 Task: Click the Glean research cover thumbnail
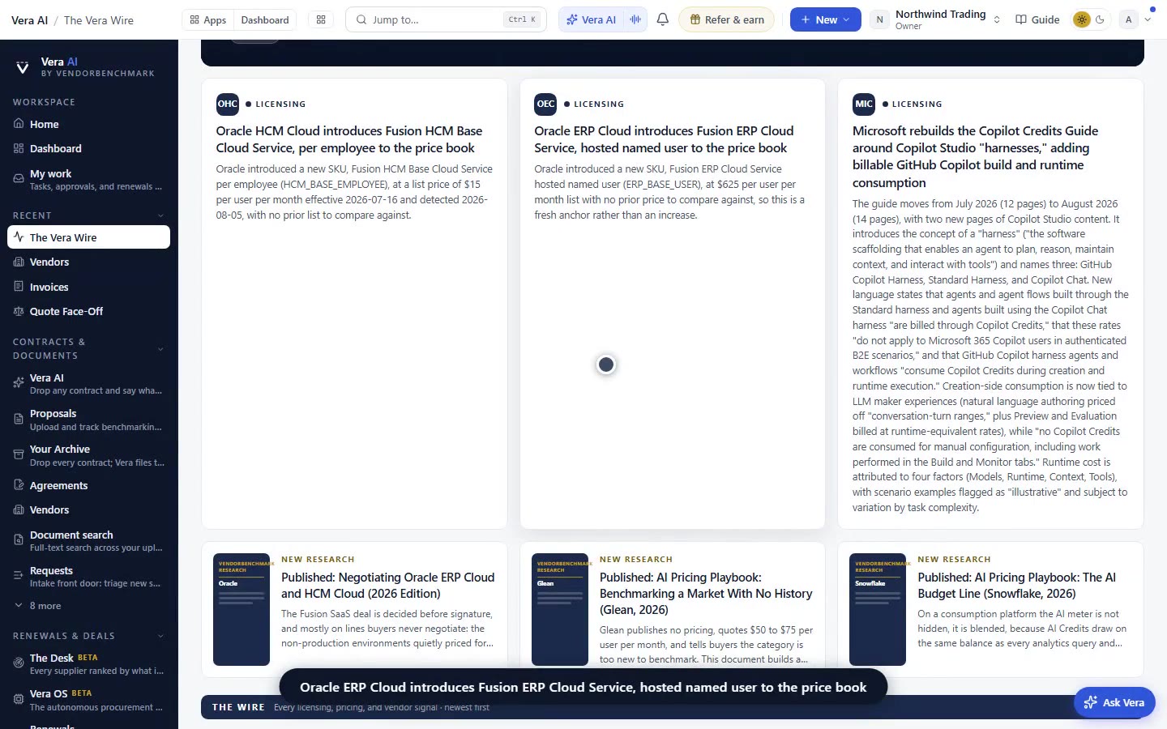coord(560,609)
